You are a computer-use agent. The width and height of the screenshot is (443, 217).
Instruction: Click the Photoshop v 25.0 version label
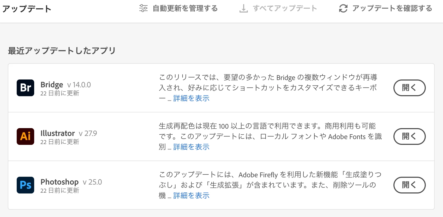(x=92, y=182)
